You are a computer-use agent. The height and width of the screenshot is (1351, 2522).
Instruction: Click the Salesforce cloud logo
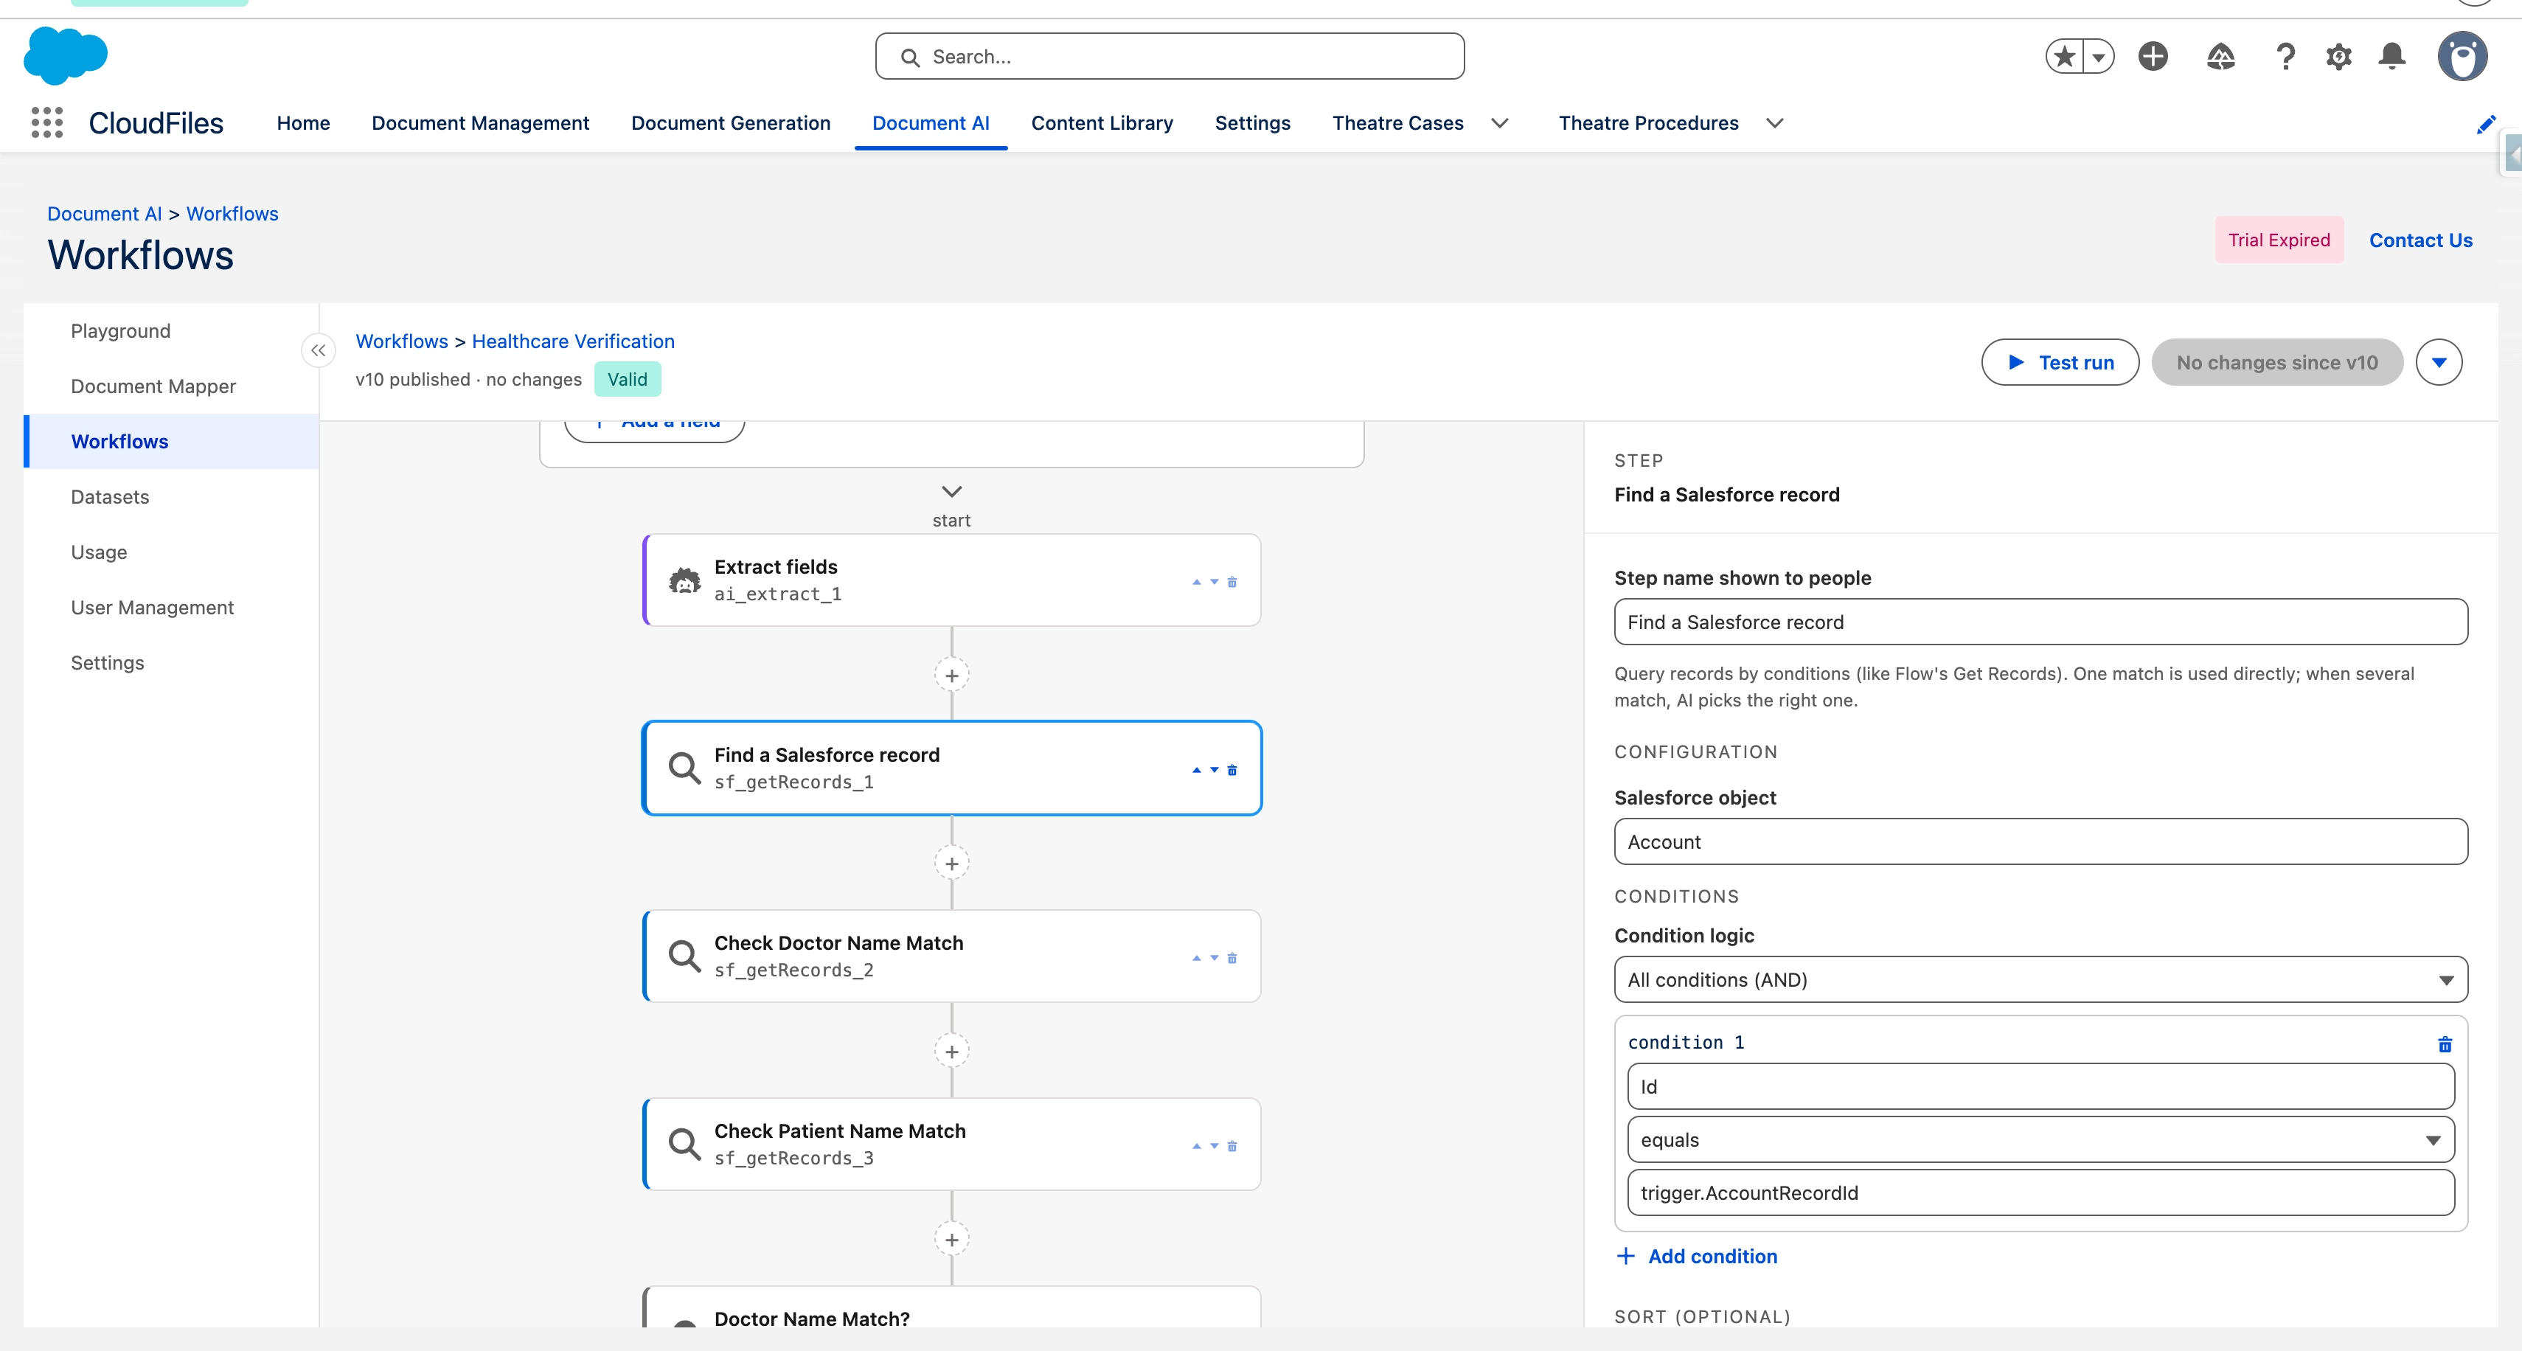pos(66,56)
